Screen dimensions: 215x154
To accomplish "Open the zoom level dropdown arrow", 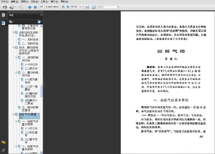I will pyautogui.click(x=80, y=7).
